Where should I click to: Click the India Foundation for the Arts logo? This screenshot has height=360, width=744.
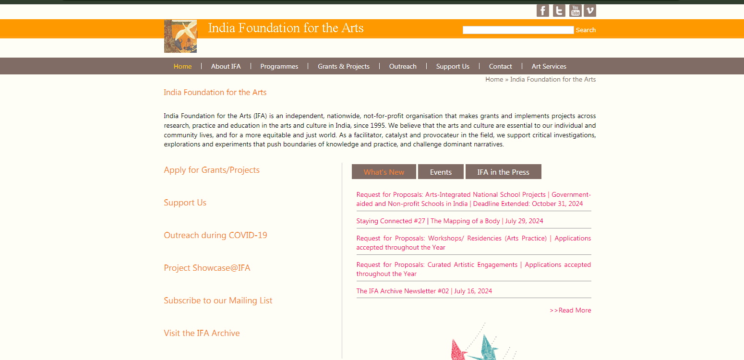[180, 36]
